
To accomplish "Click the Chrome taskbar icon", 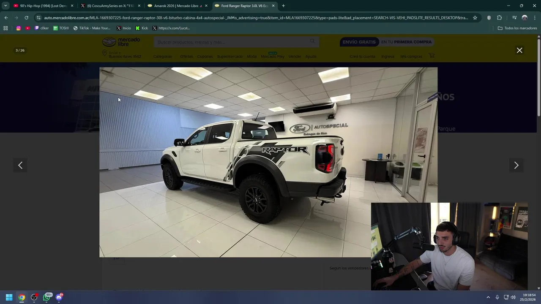I will [x=22, y=297].
